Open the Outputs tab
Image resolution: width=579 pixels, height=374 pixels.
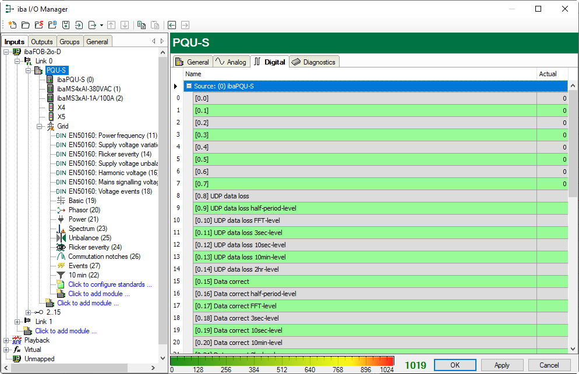[x=41, y=42]
